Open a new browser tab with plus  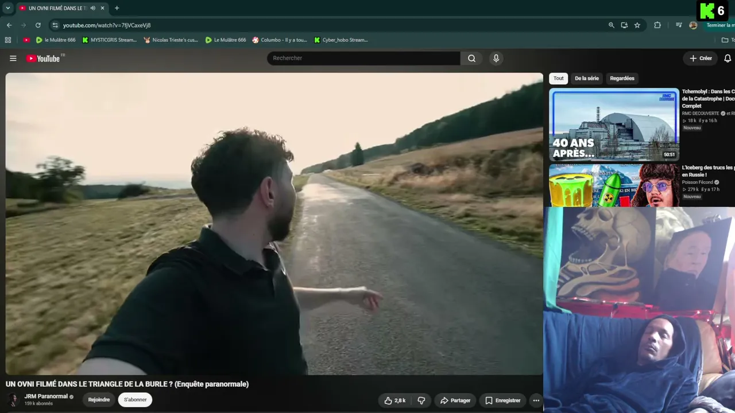tap(117, 8)
